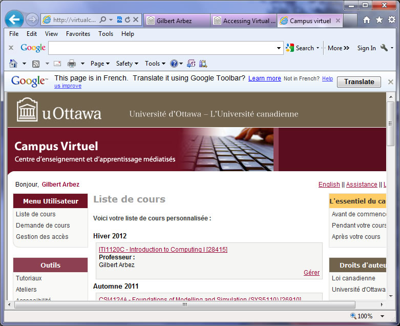Open the Loi canadienne link
The width and height of the screenshot is (400, 326).
pos(353,278)
